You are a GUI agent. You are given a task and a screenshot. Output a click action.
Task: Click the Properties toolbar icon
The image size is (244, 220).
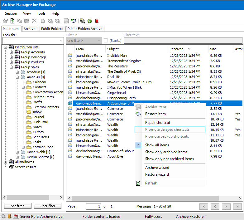[x=5, y=21]
